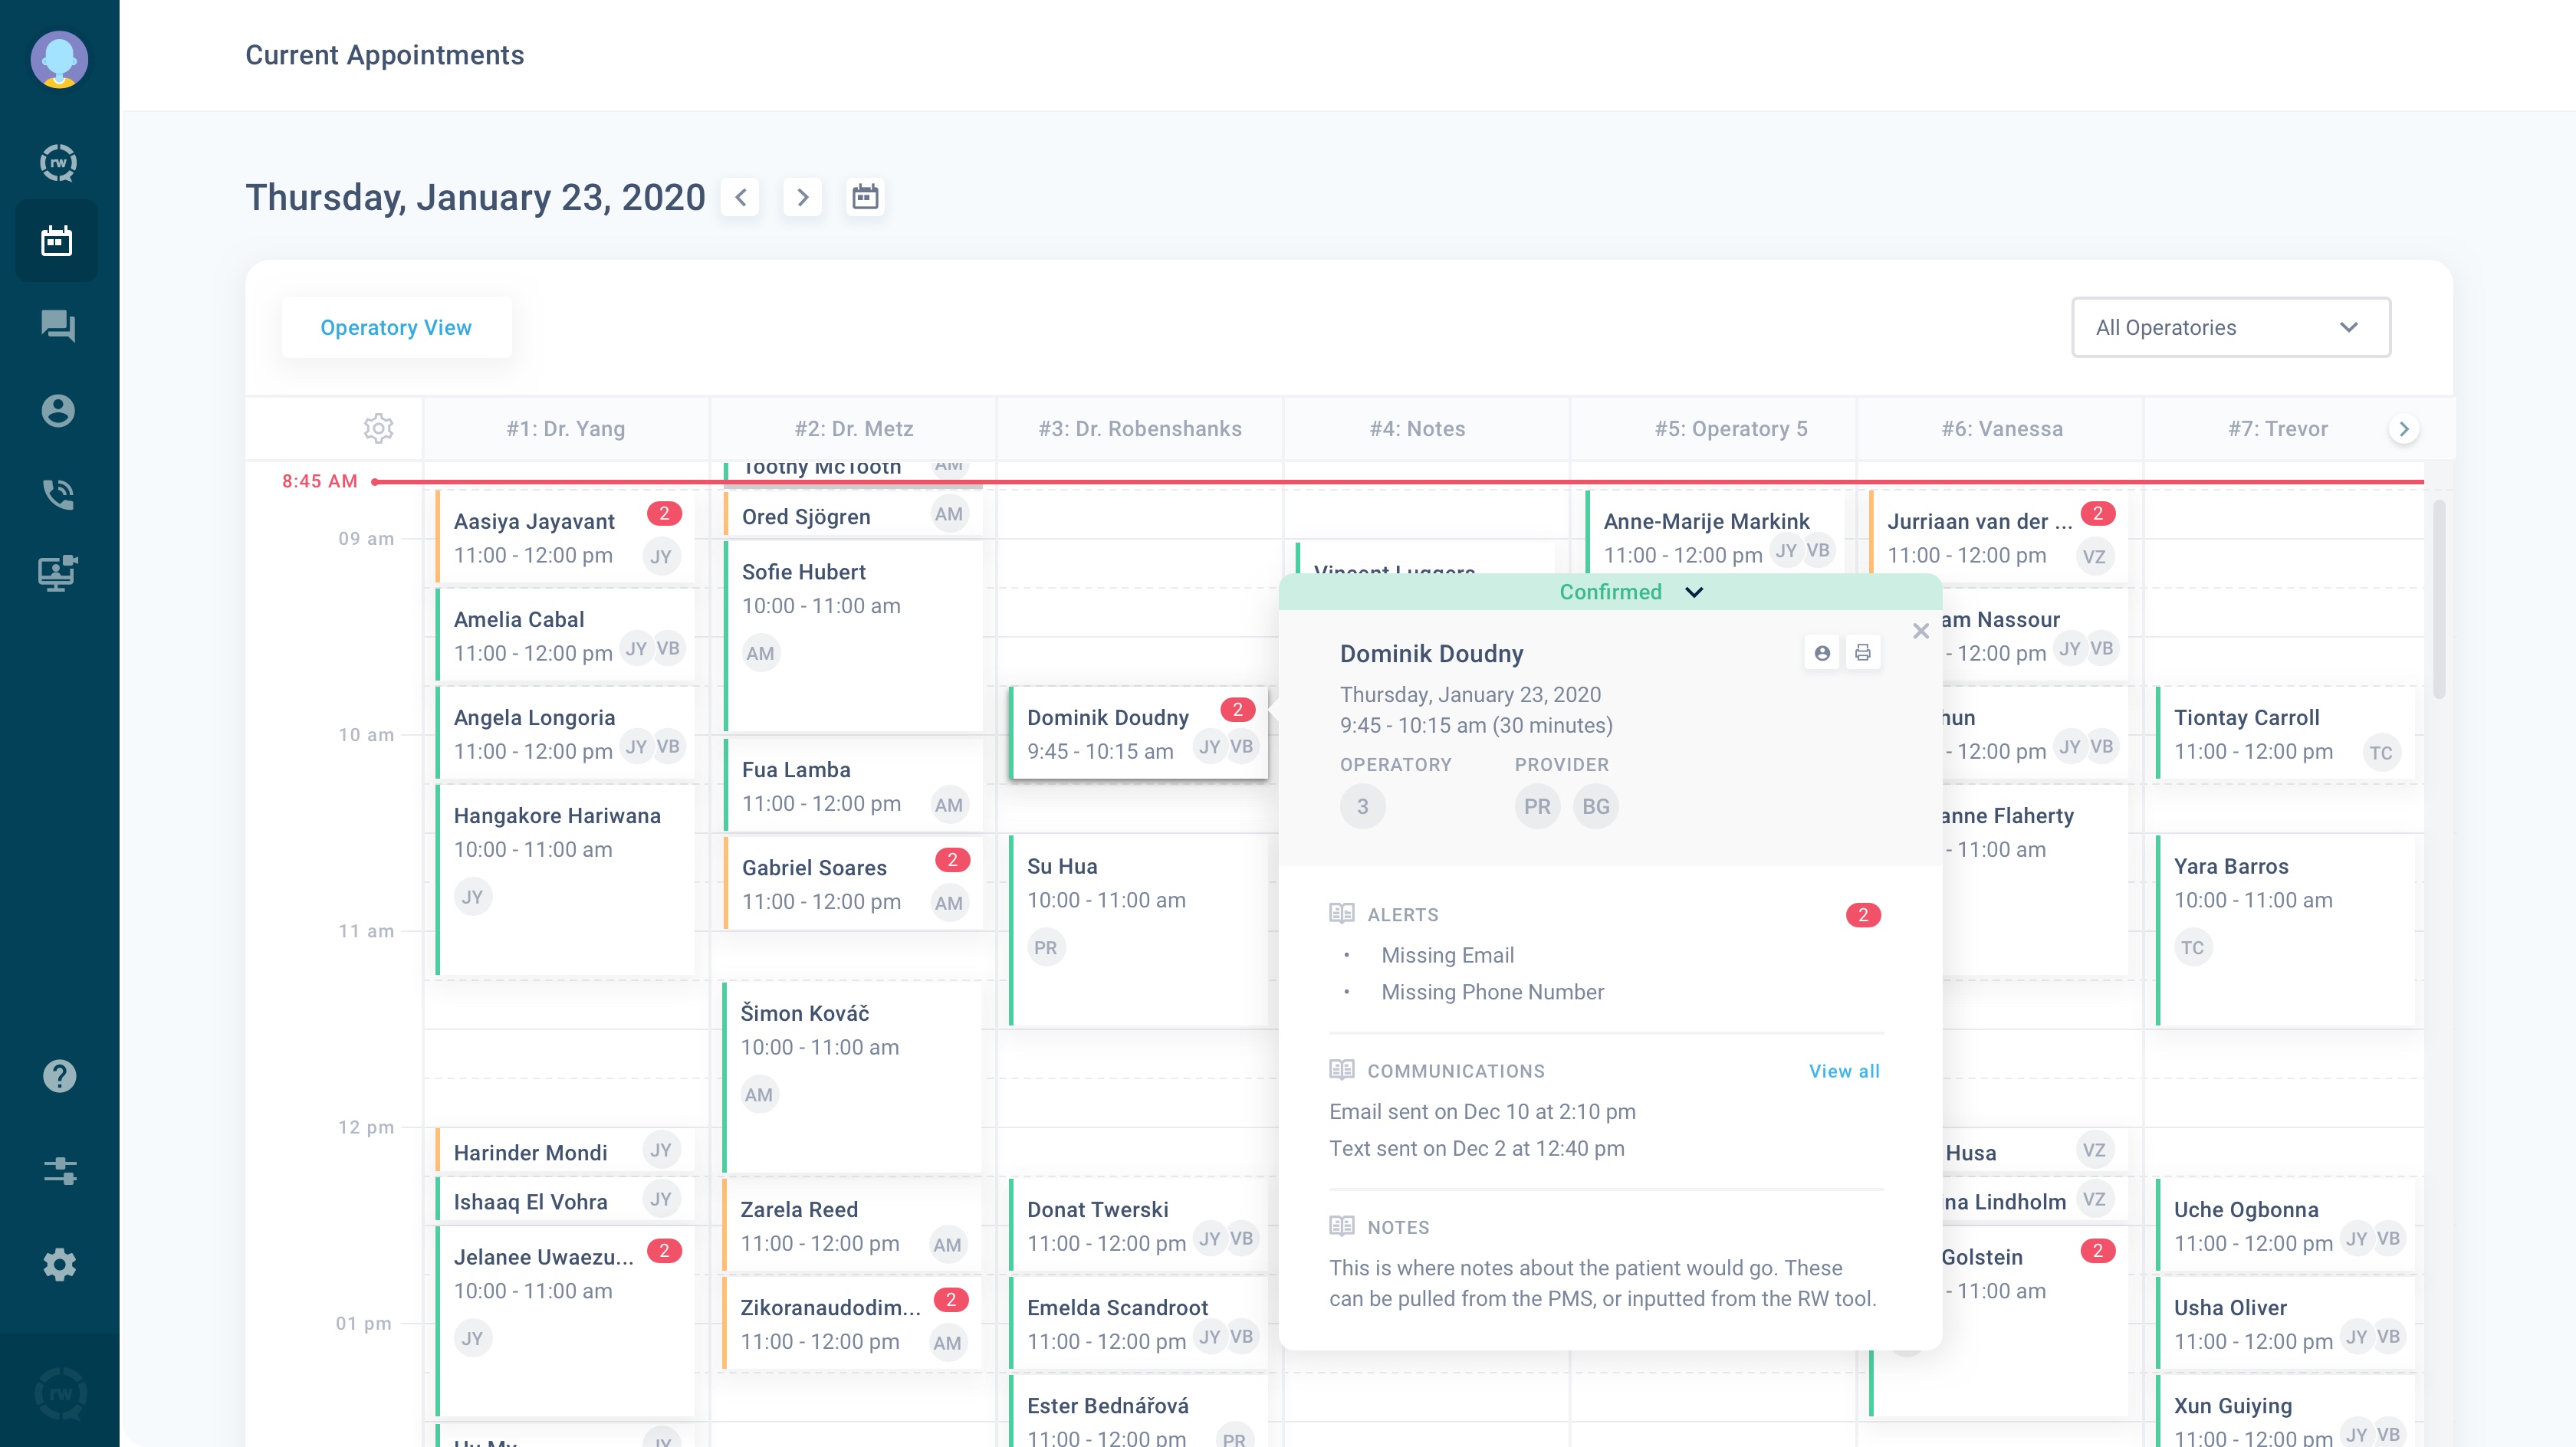Image resolution: width=2576 pixels, height=1447 pixels.
Task: Open Donat Twerski appointment card
Action: click(x=1139, y=1225)
